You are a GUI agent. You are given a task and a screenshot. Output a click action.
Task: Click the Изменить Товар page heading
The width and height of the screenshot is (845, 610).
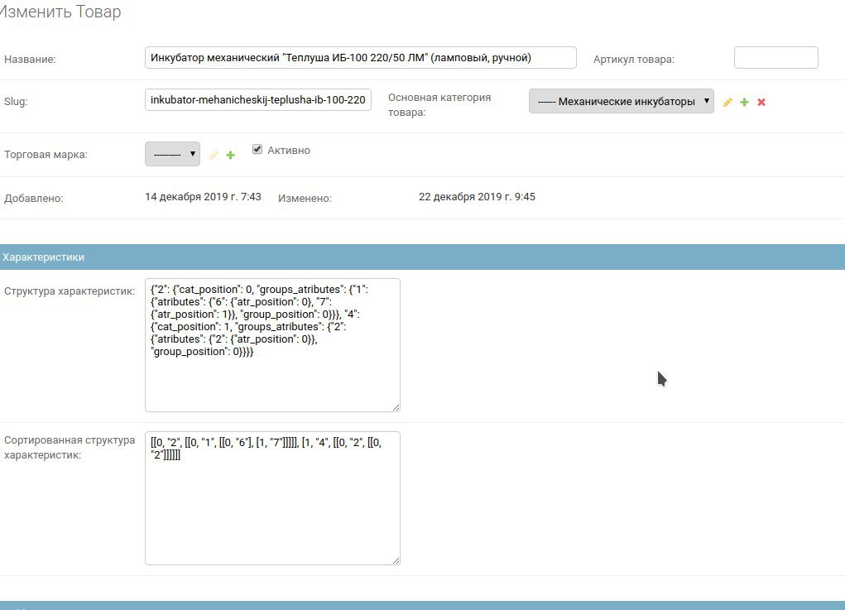click(x=60, y=12)
